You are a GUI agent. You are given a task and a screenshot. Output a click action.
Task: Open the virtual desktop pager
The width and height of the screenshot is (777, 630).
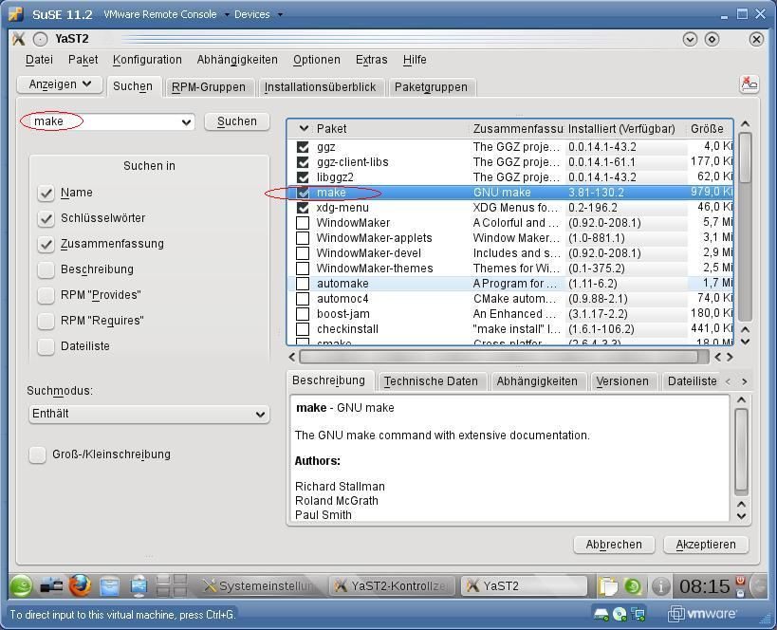coord(172,586)
